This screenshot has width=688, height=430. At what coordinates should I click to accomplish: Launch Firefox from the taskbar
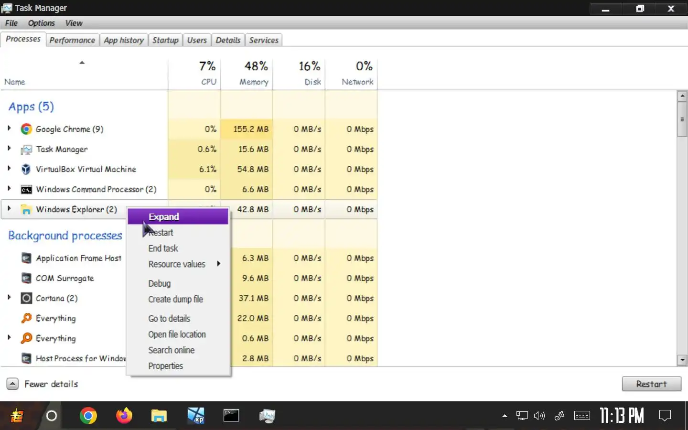(124, 416)
